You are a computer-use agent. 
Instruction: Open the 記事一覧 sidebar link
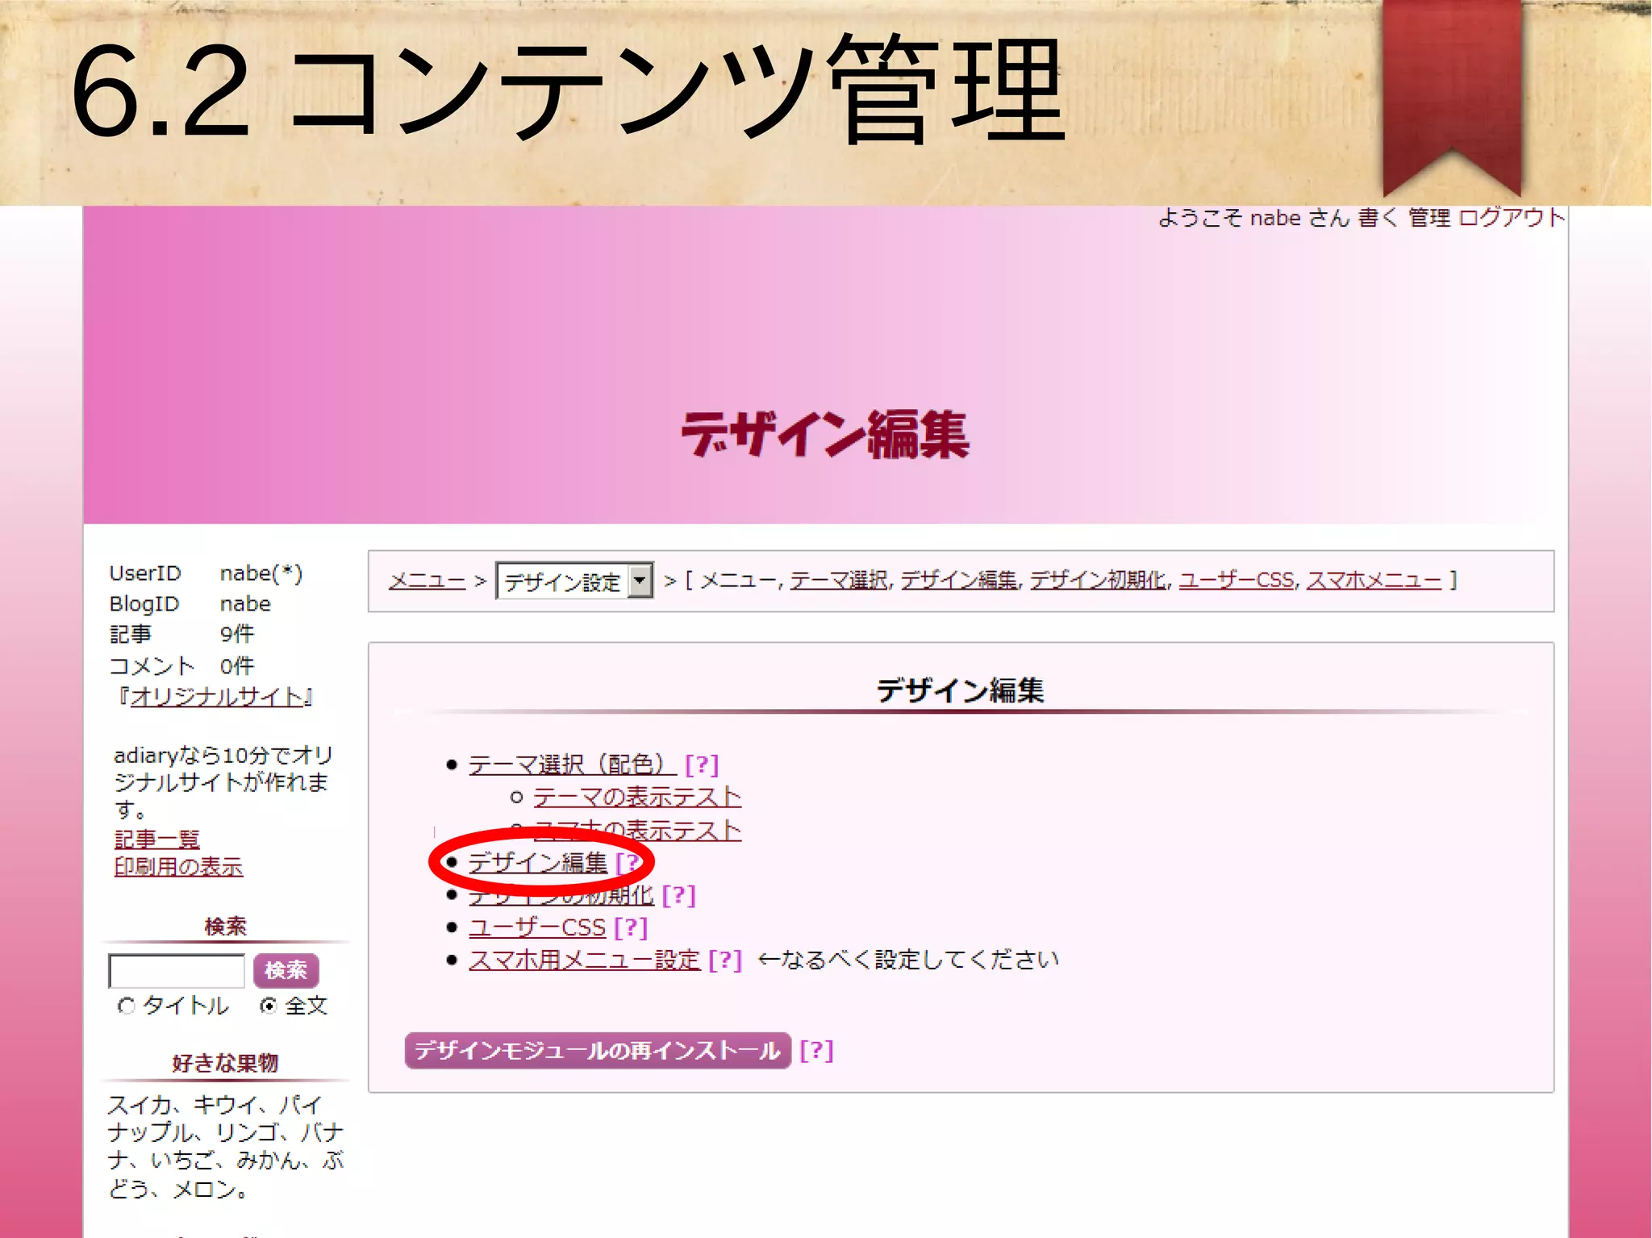pos(156,840)
